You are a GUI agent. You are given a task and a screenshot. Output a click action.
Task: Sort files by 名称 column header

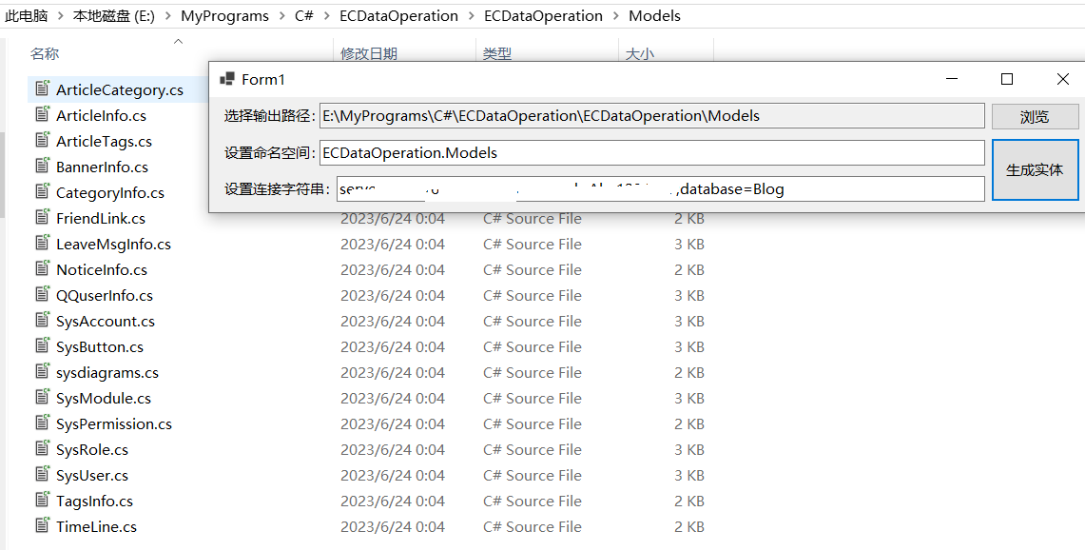(x=45, y=53)
